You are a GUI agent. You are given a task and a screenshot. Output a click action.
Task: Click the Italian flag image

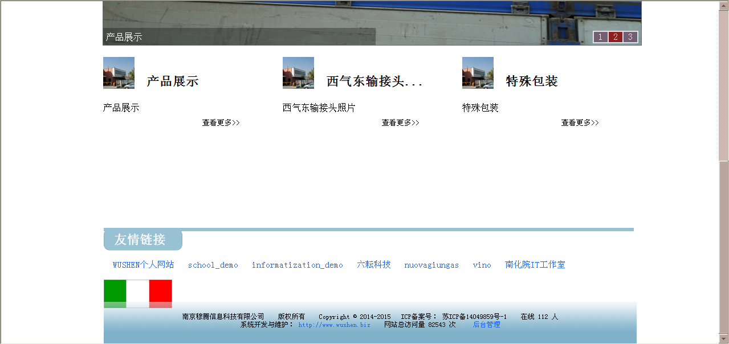tap(138, 293)
